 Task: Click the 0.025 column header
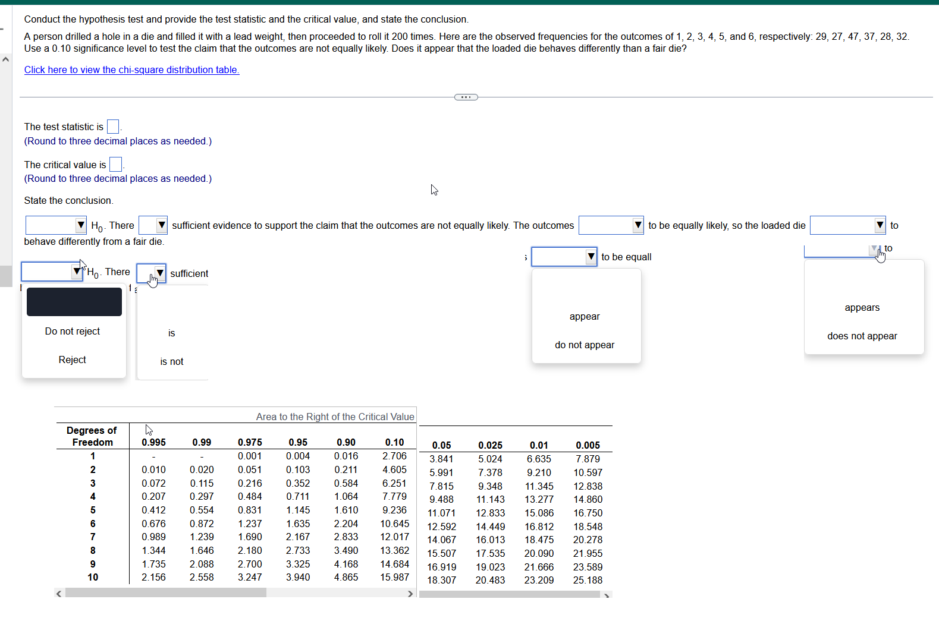point(490,445)
